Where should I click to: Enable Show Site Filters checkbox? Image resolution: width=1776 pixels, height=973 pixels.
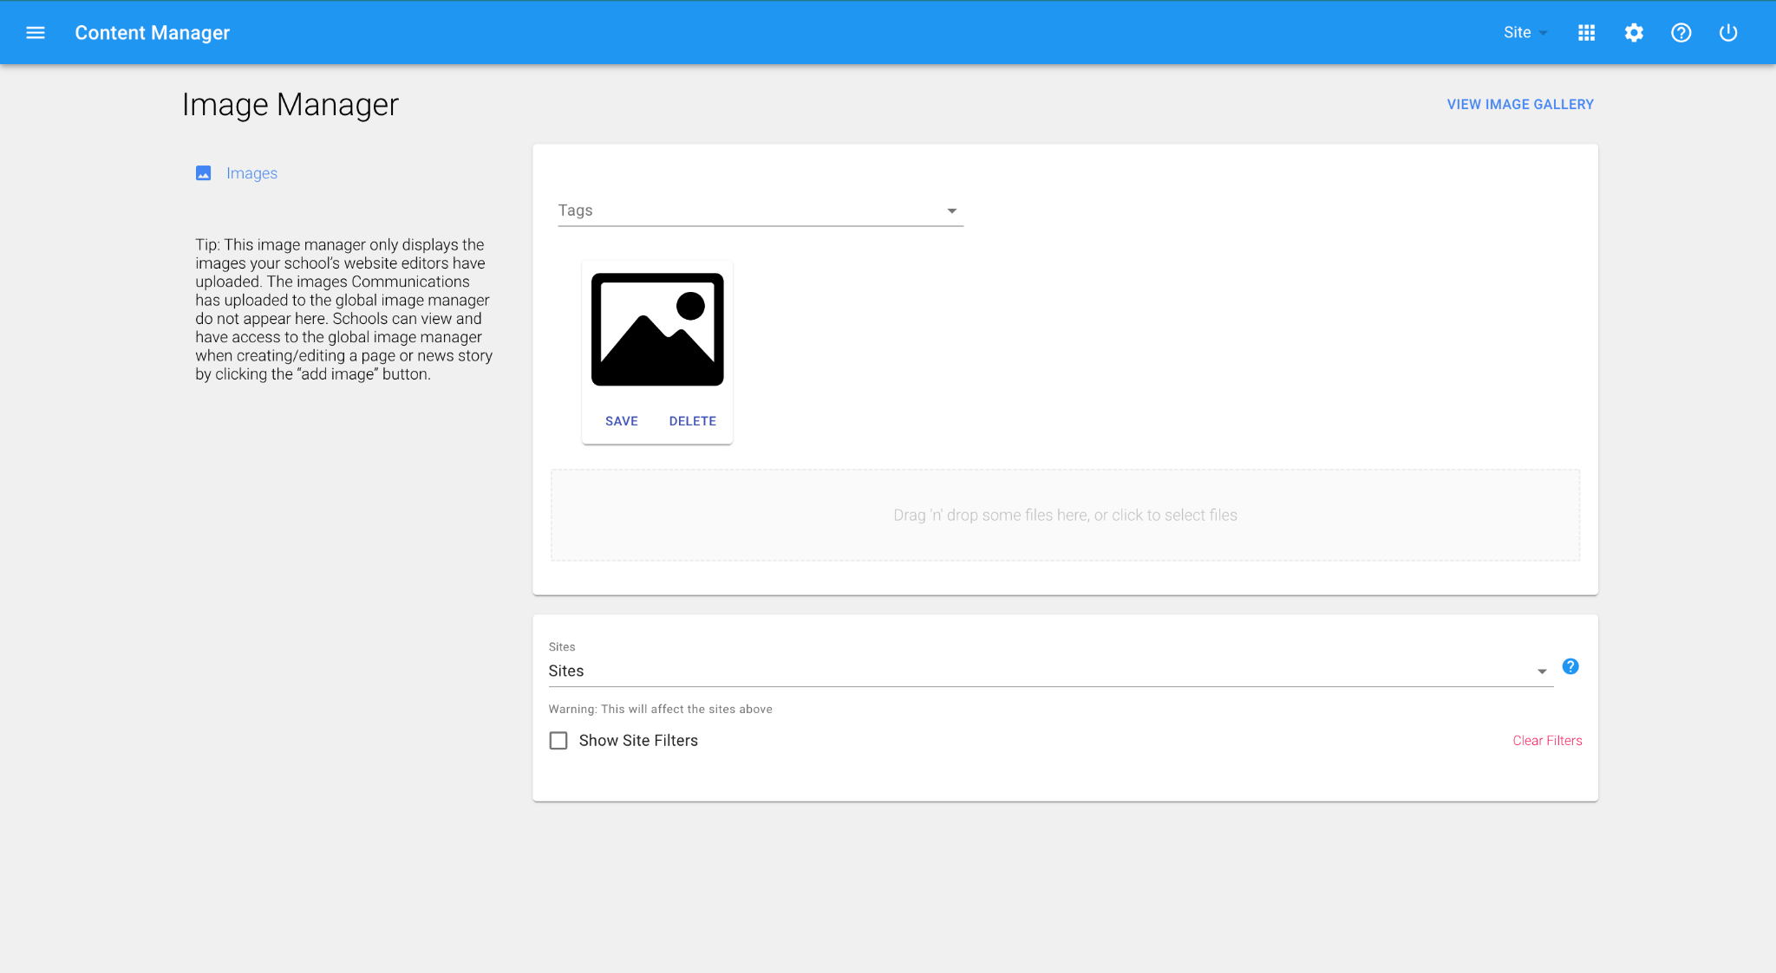[558, 741]
